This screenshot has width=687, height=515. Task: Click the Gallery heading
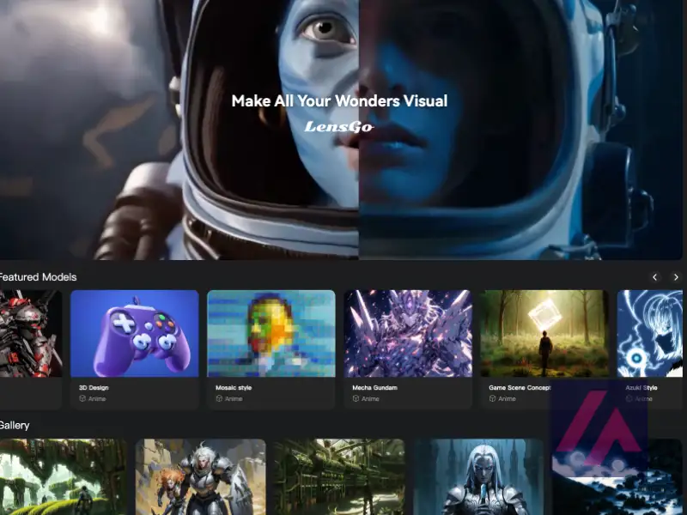point(15,425)
